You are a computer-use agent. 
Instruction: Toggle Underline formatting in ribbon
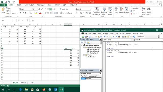coord(26,13)
